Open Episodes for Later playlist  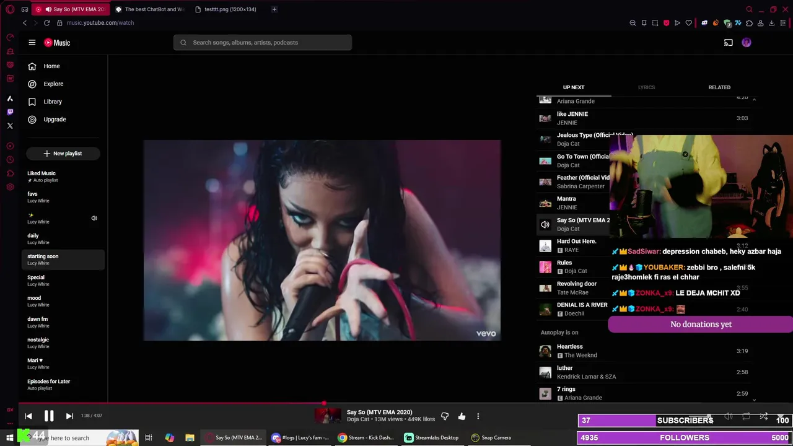[63, 385]
